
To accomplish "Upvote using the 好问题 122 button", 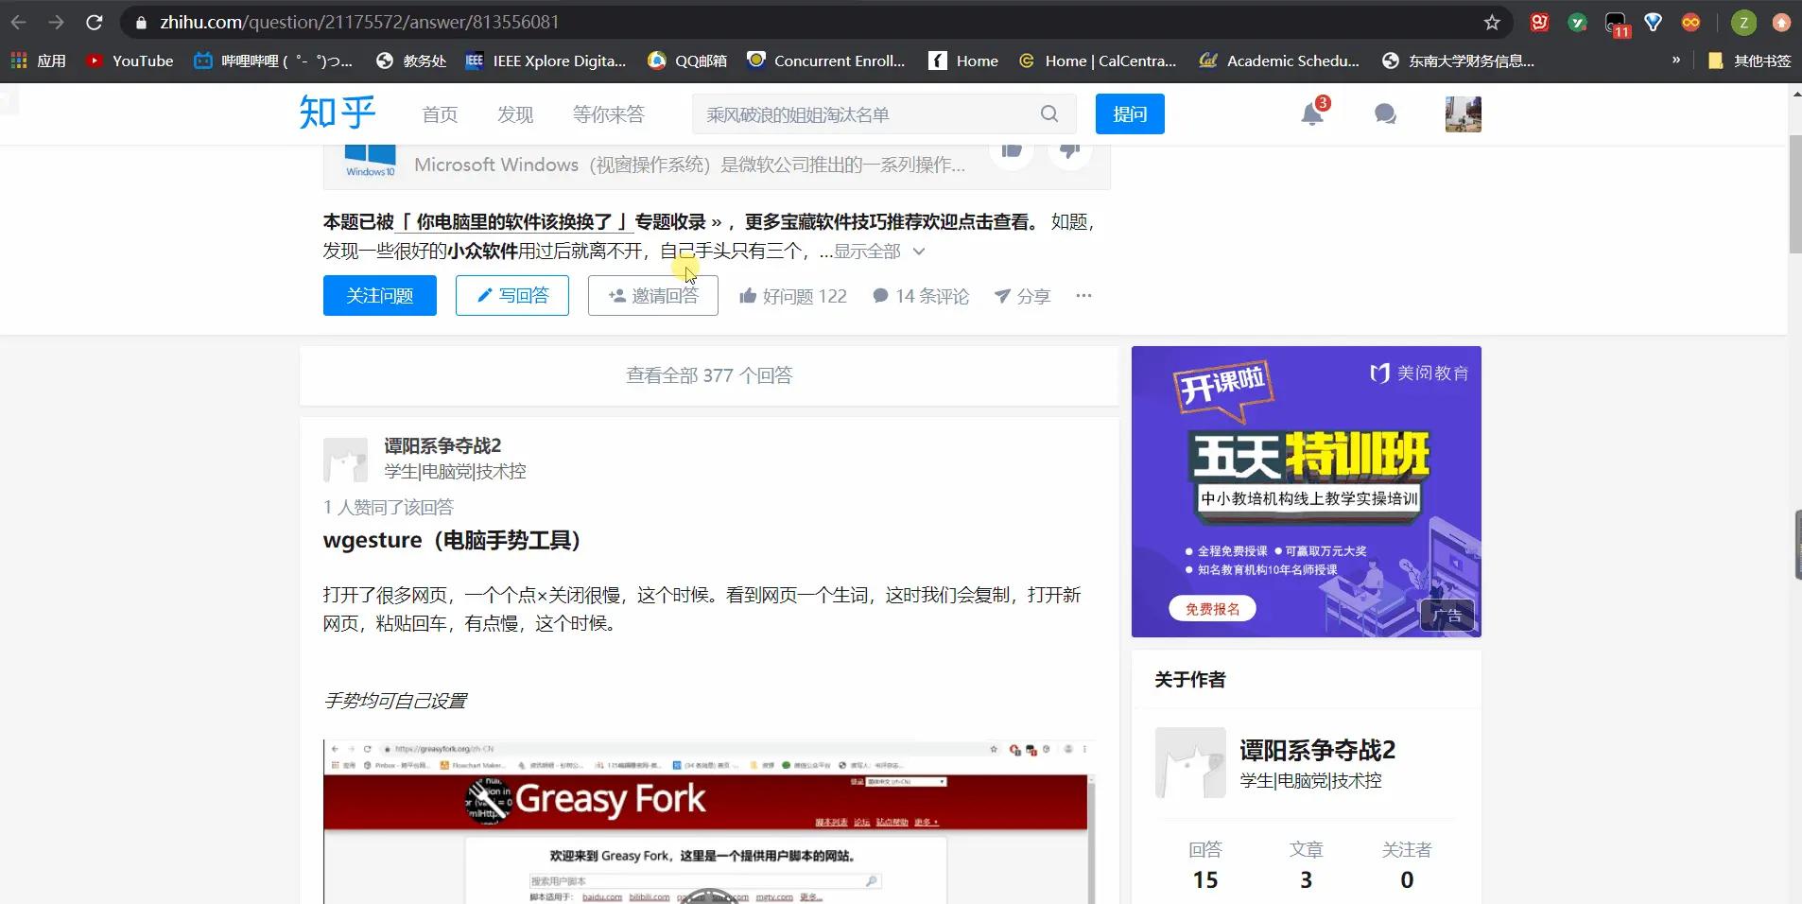I will coord(793,296).
